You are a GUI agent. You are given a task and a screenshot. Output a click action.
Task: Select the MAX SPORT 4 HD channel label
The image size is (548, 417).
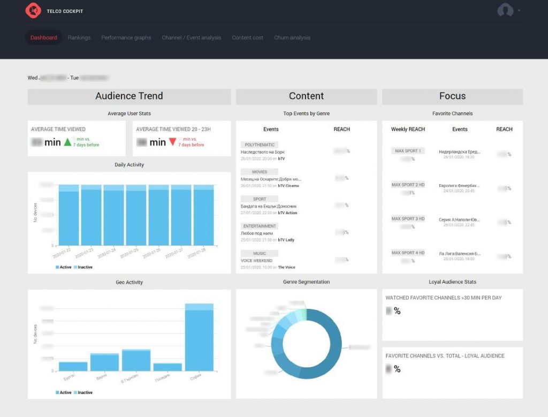pos(408,253)
